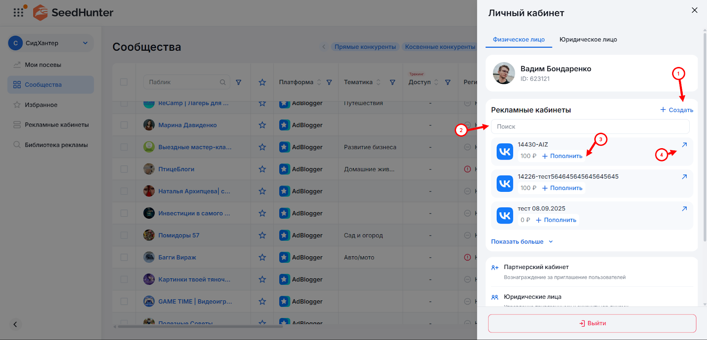Viewport: 707px width, 340px height.
Task: Click the favorites star column header icon
Action: (262, 82)
